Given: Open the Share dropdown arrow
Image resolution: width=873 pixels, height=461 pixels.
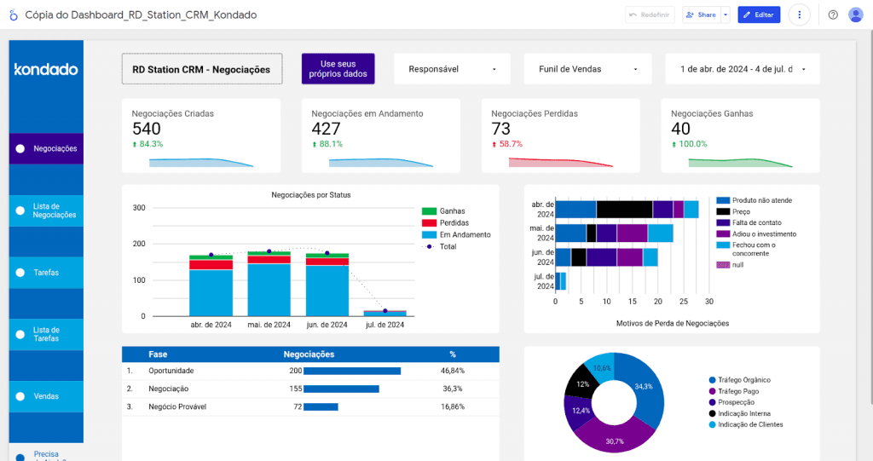Looking at the screenshot, I should click(725, 15).
